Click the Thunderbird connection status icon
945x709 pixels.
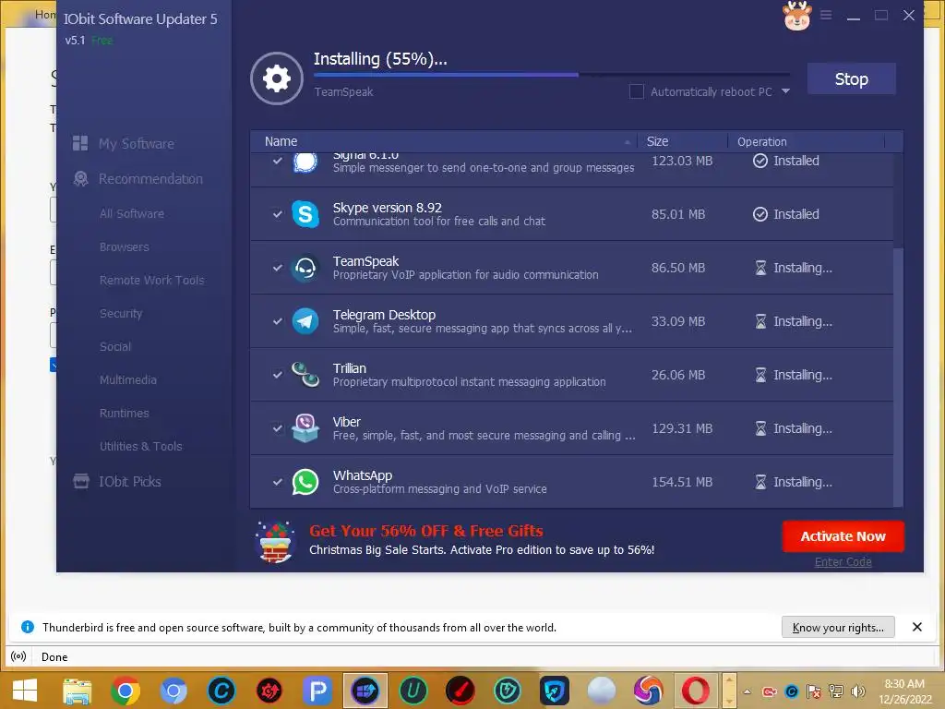click(x=18, y=656)
